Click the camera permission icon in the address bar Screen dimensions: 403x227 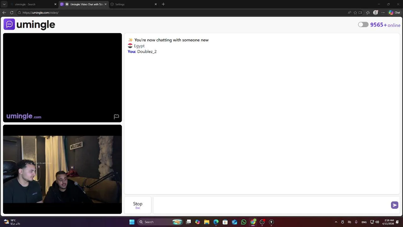point(360,13)
